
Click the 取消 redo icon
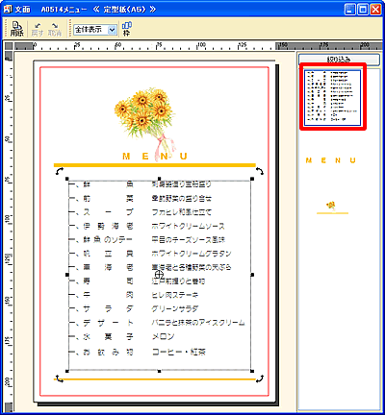[55, 29]
